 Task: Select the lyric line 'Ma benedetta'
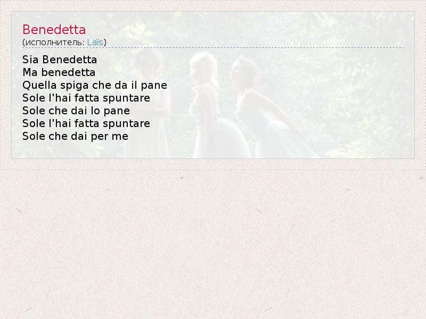click(59, 72)
